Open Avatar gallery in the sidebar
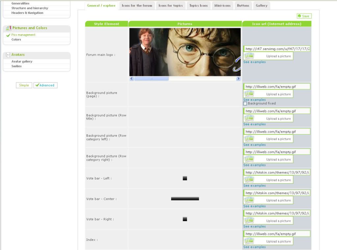 coord(22,61)
